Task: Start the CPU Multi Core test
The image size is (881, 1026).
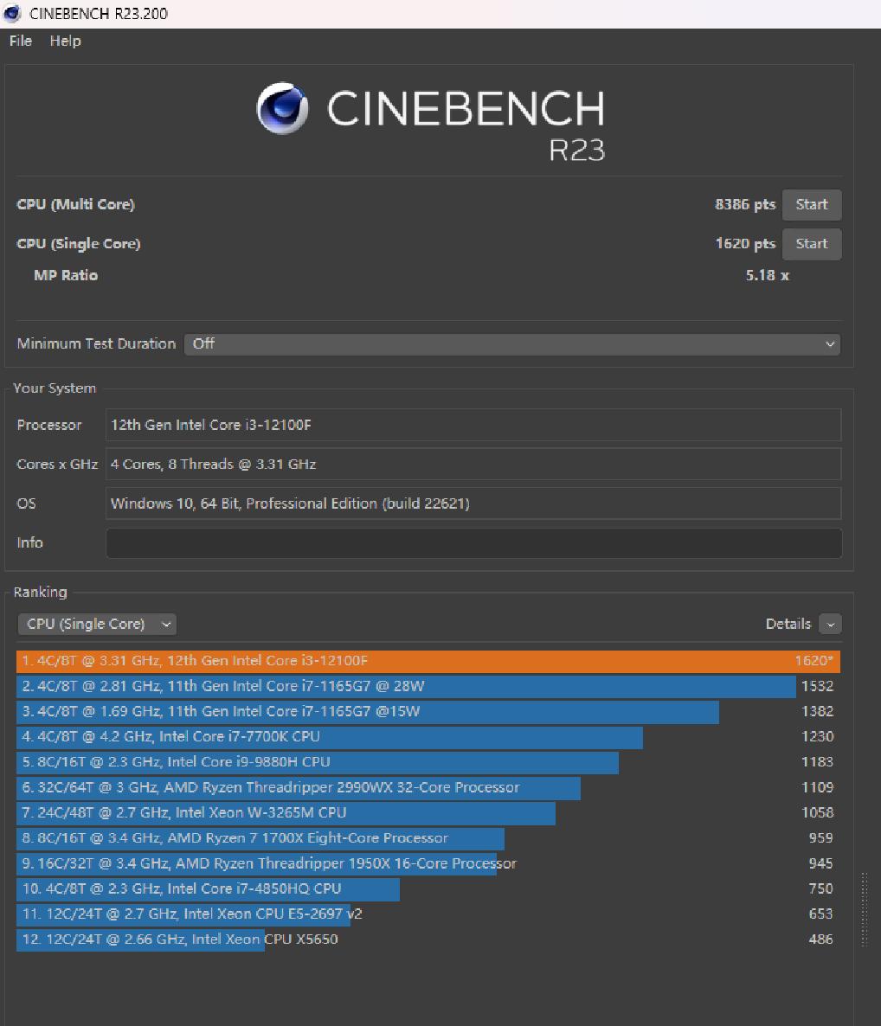Action: 811,205
